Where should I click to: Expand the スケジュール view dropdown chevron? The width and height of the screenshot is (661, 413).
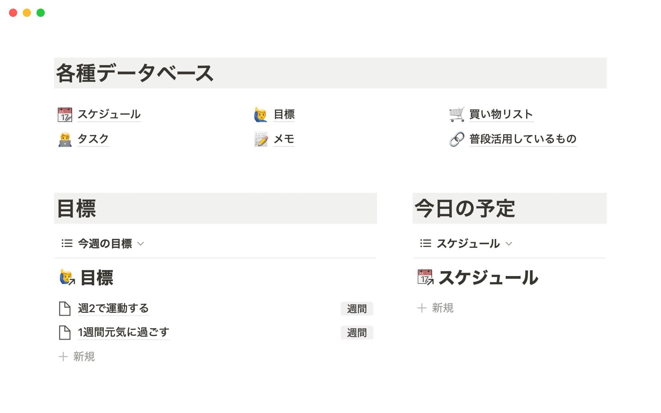[509, 244]
